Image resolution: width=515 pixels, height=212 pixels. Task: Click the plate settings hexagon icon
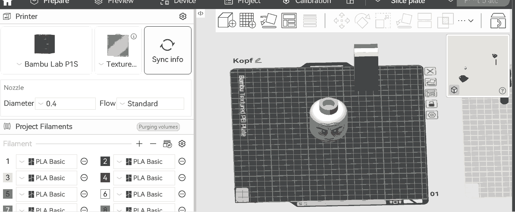[x=432, y=115]
